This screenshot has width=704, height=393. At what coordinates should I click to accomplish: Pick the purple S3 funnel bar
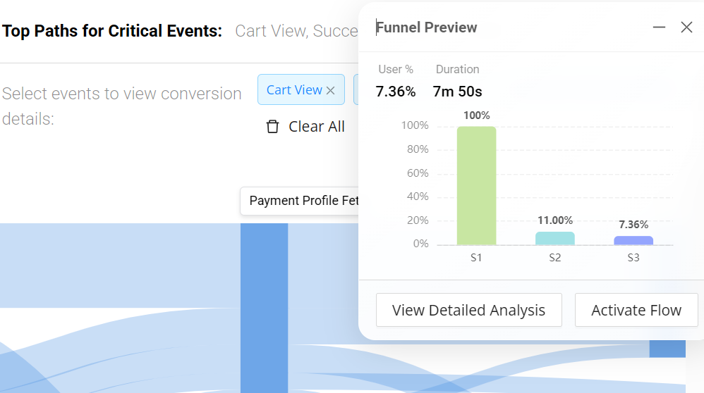coord(633,240)
